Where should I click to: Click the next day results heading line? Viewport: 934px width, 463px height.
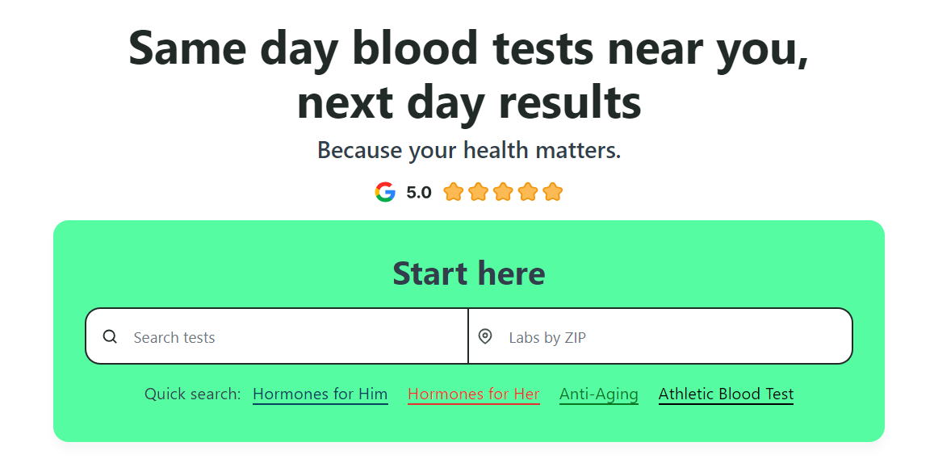tap(468, 103)
